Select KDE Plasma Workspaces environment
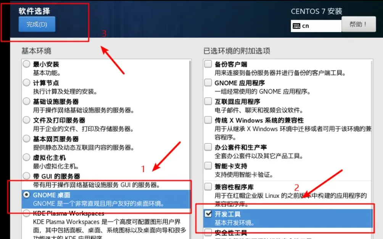The width and height of the screenshot is (383, 239). 26,214
